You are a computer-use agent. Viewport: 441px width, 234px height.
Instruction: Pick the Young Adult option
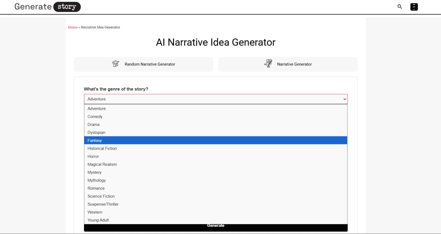pos(98,220)
